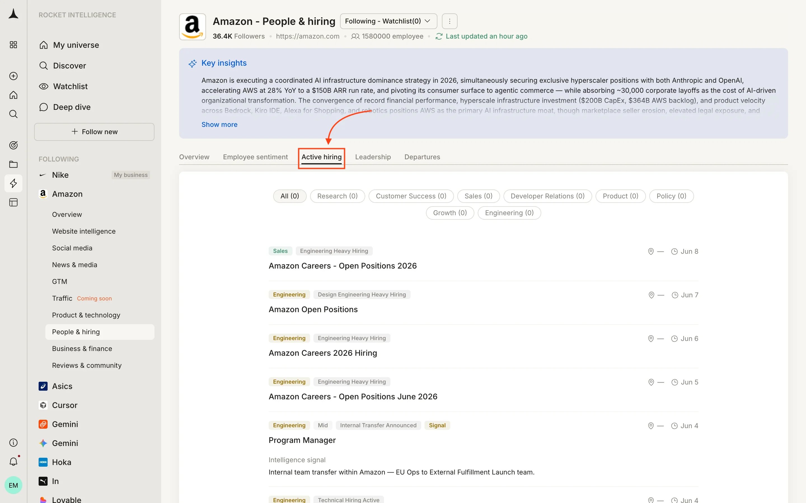Select the Active hiring tab

(x=321, y=157)
